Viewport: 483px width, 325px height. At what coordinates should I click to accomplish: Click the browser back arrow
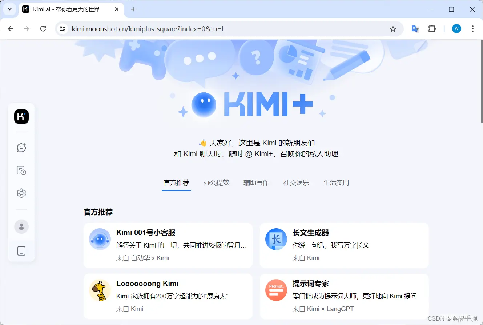(x=11, y=29)
